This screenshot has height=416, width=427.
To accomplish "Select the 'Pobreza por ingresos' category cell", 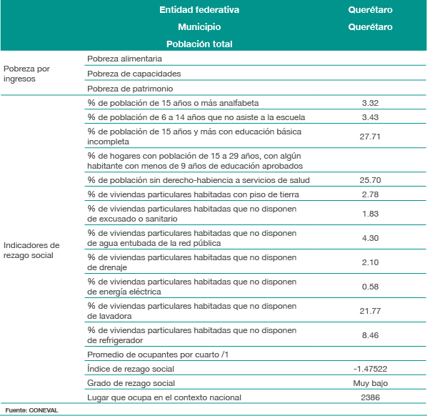I will point(26,74).
